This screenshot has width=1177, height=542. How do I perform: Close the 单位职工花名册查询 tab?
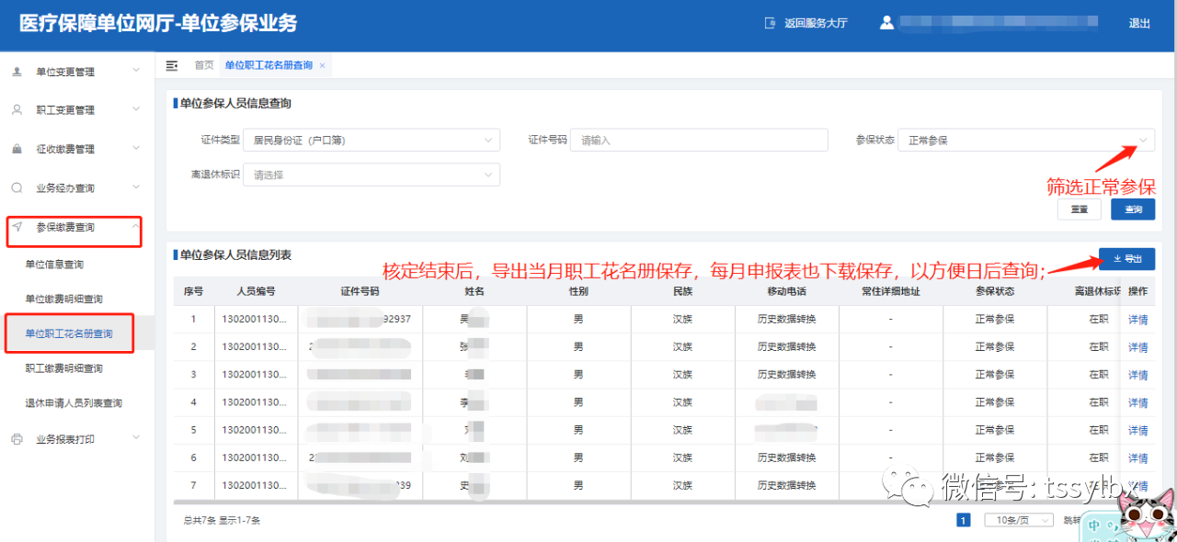tap(322, 65)
